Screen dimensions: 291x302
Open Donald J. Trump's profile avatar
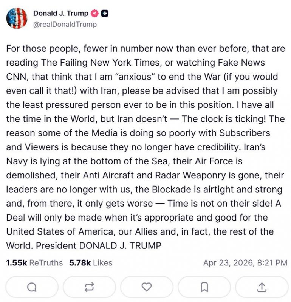coord(17,18)
